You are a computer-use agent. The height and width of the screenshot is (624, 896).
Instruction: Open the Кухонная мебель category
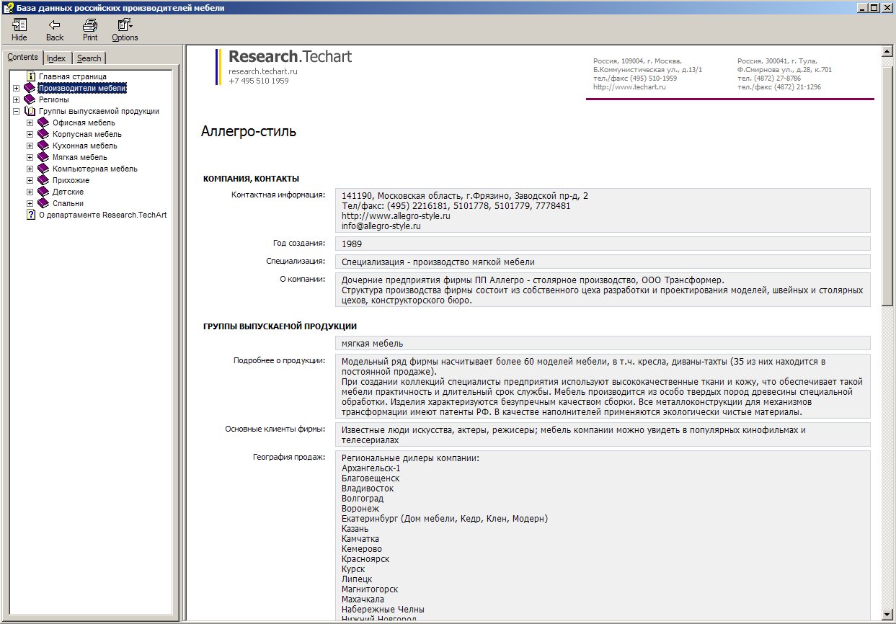pyautogui.click(x=84, y=146)
